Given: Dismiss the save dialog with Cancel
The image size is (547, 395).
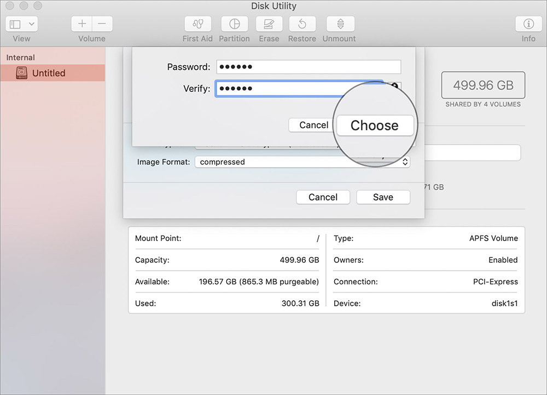Looking at the screenshot, I should [x=323, y=197].
